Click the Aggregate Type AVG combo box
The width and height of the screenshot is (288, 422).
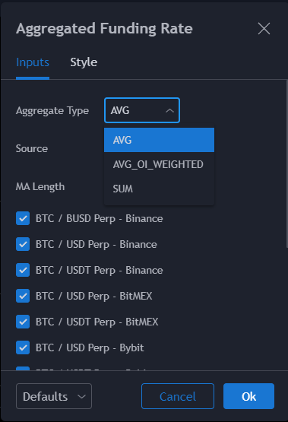coord(142,110)
